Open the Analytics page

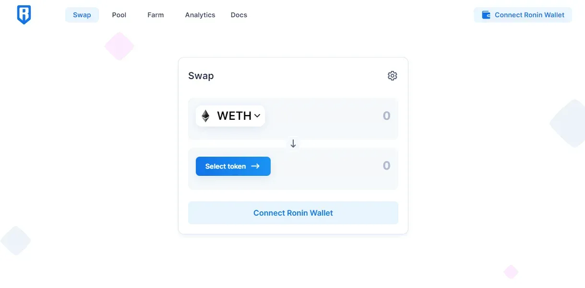tap(200, 15)
